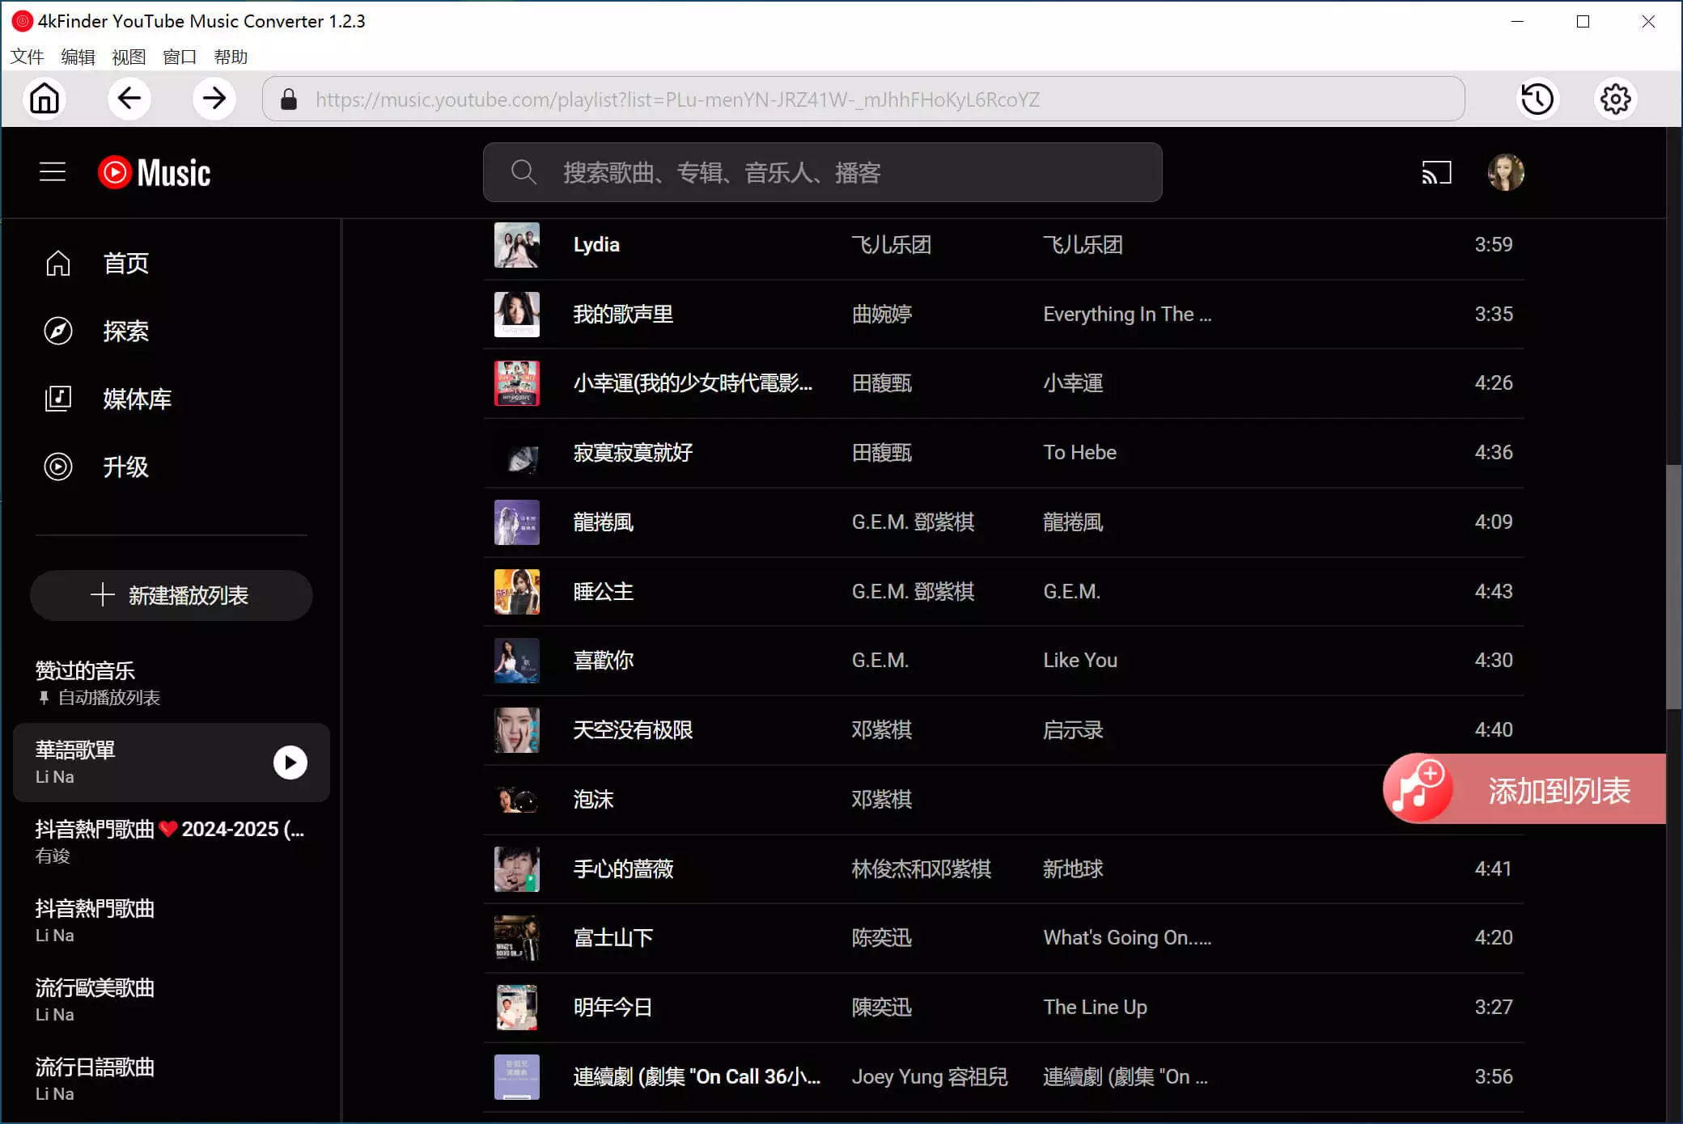Click the 泡沫 song thumbnail

(517, 800)
